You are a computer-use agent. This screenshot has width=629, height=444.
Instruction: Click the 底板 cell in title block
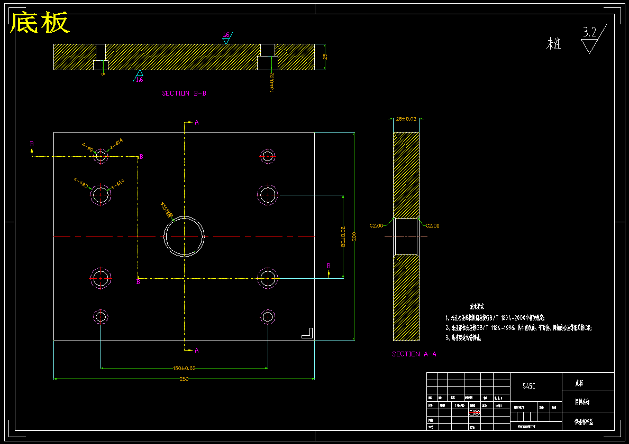pyautogui.click(x=588, y=382)
